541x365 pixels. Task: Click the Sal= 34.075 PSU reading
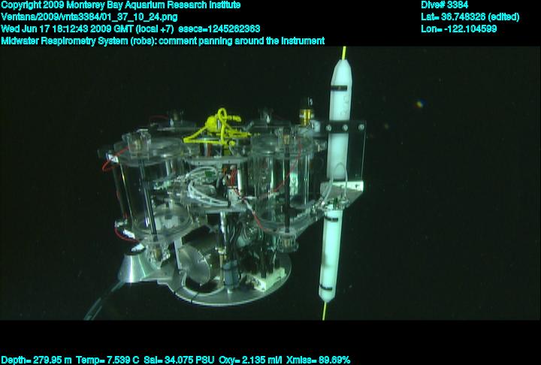(x=179, y=360)
